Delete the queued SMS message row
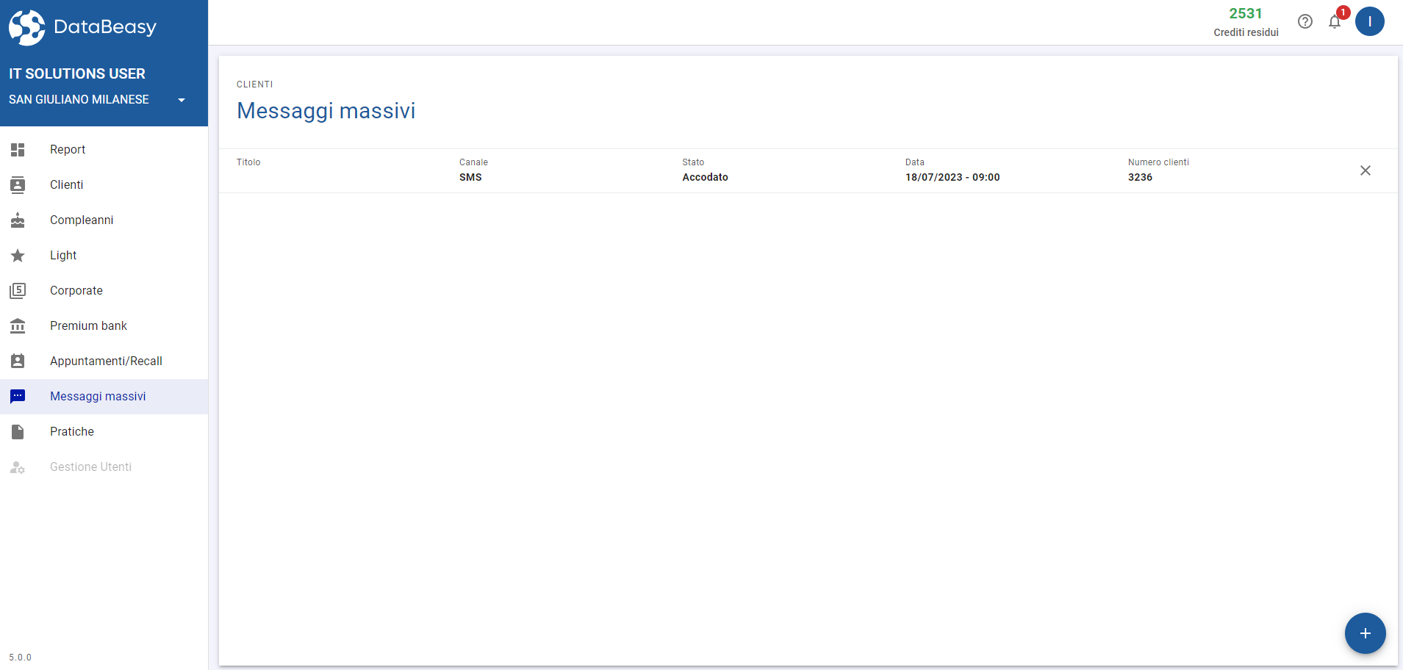Screen dimensions: 1403x670 click(1365, 170)
